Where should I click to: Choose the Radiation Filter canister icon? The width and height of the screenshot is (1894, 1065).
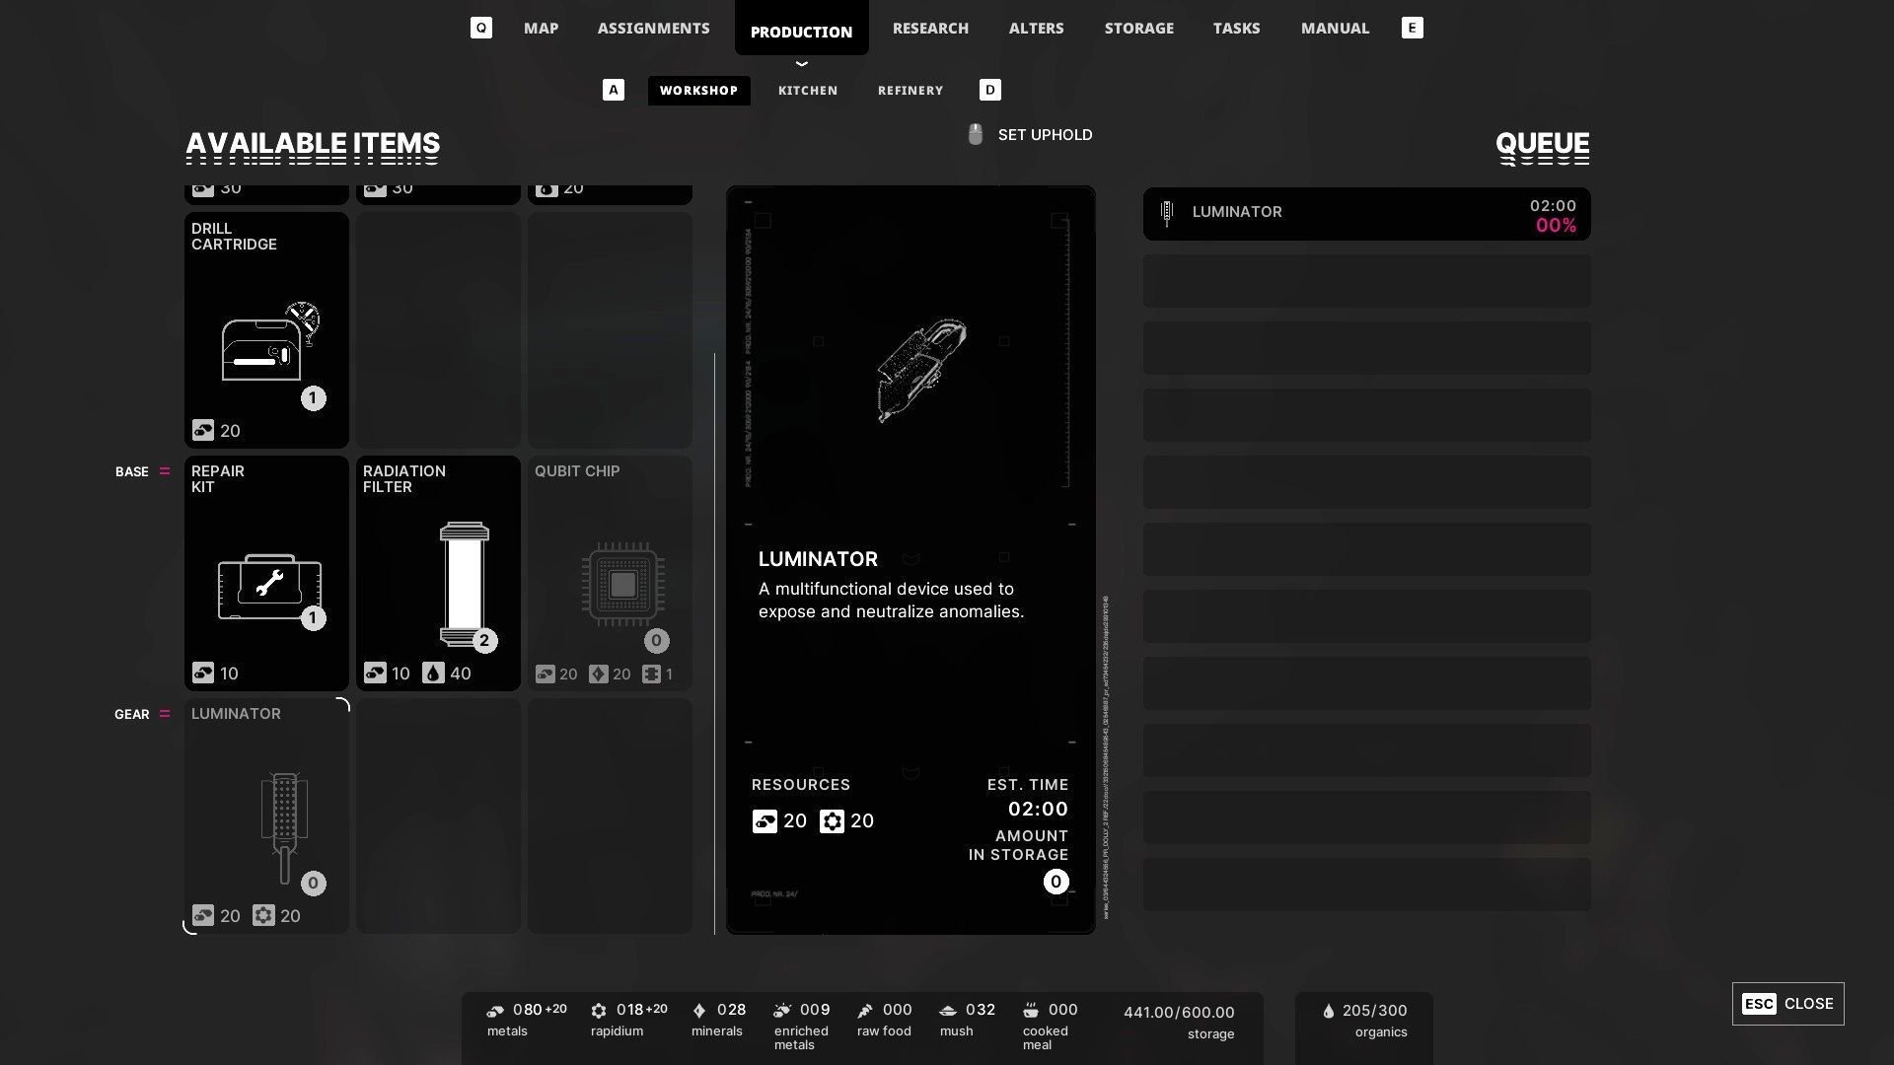tap(464, 584)
